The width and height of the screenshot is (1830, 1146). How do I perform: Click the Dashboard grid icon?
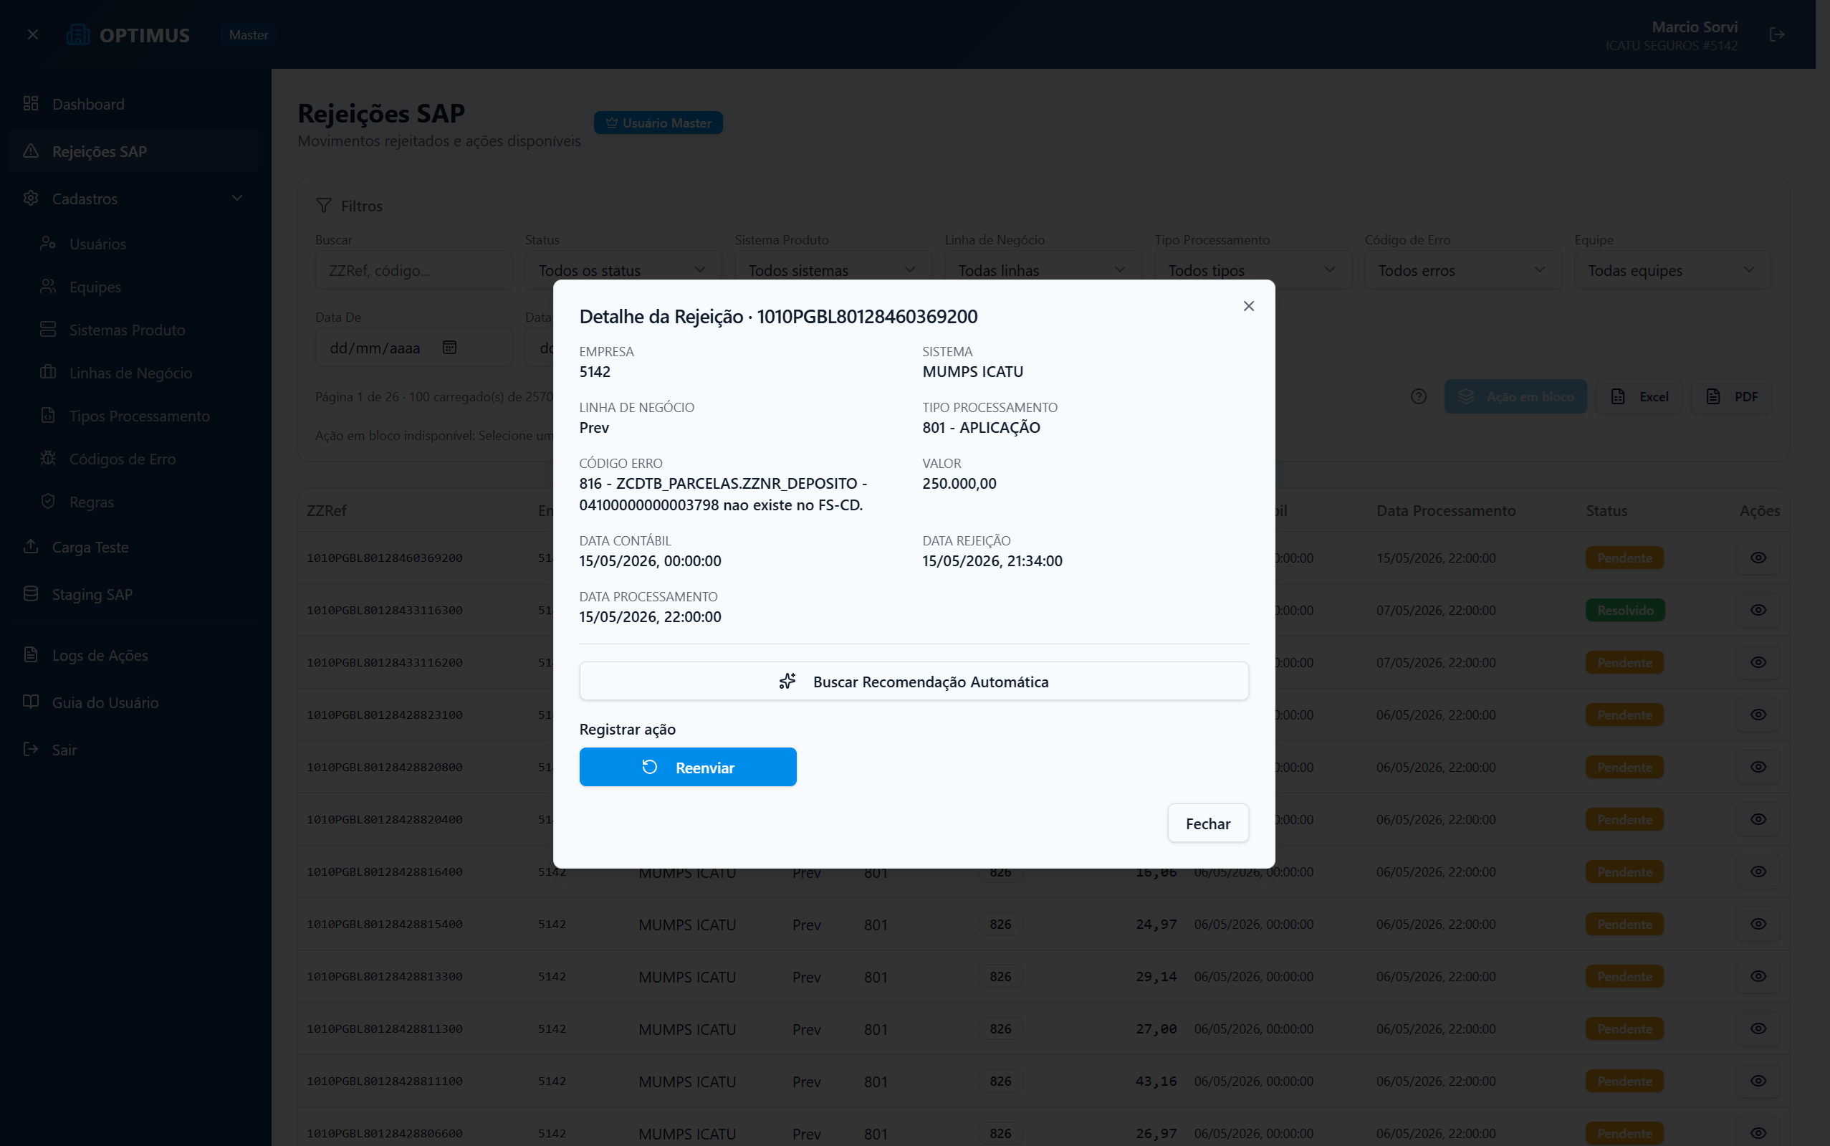click(x=31, y=103)
